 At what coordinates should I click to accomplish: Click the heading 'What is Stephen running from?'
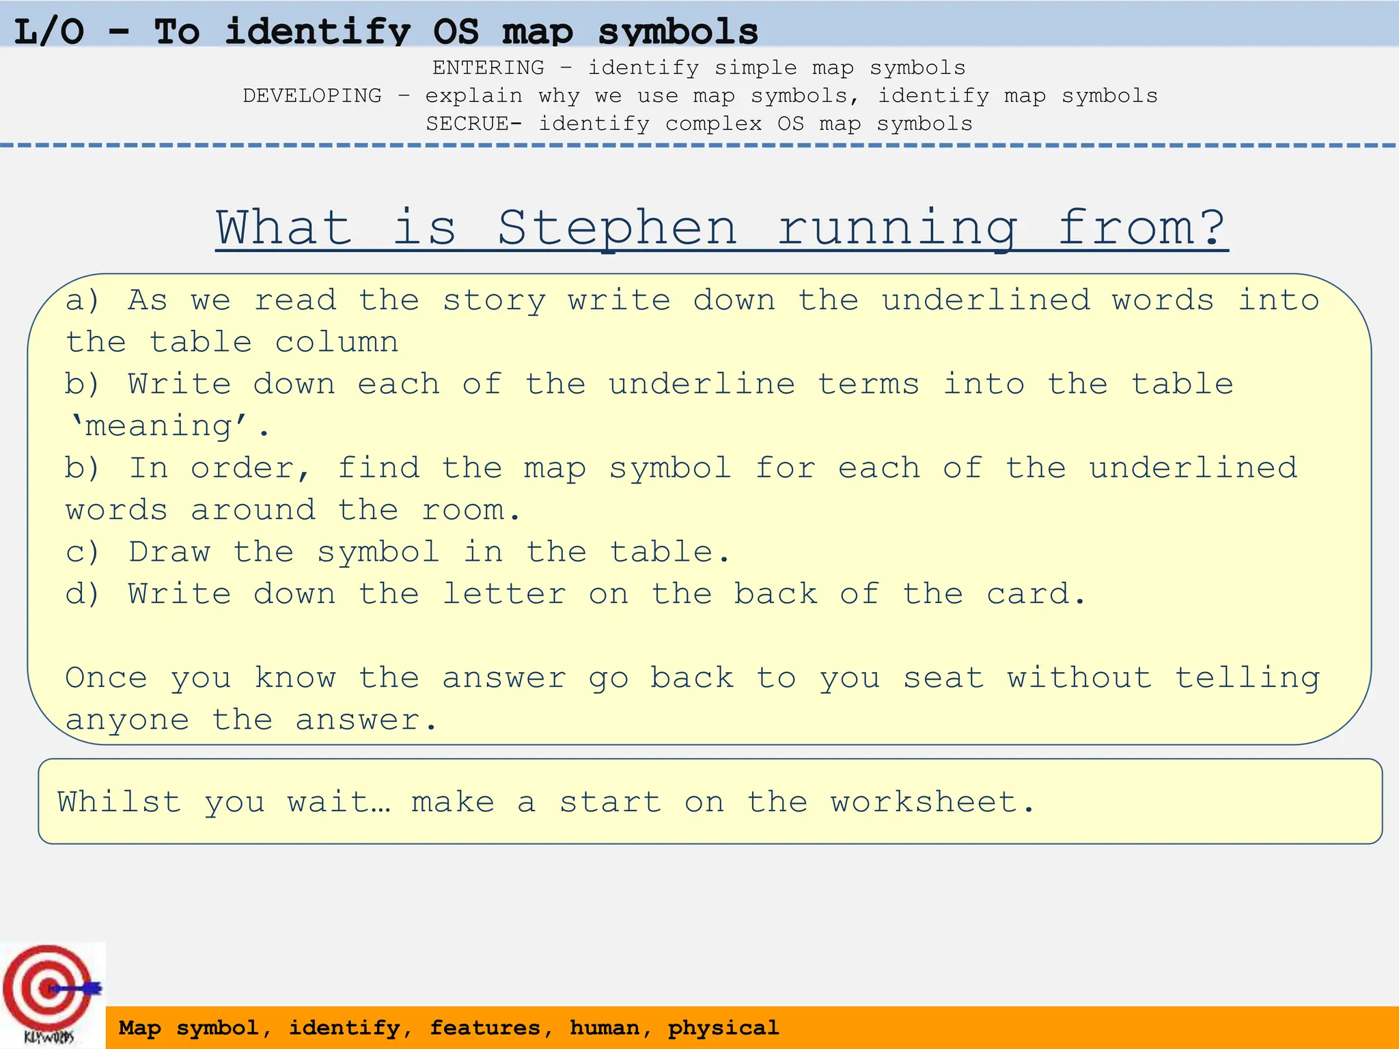[x=721, y=229]
